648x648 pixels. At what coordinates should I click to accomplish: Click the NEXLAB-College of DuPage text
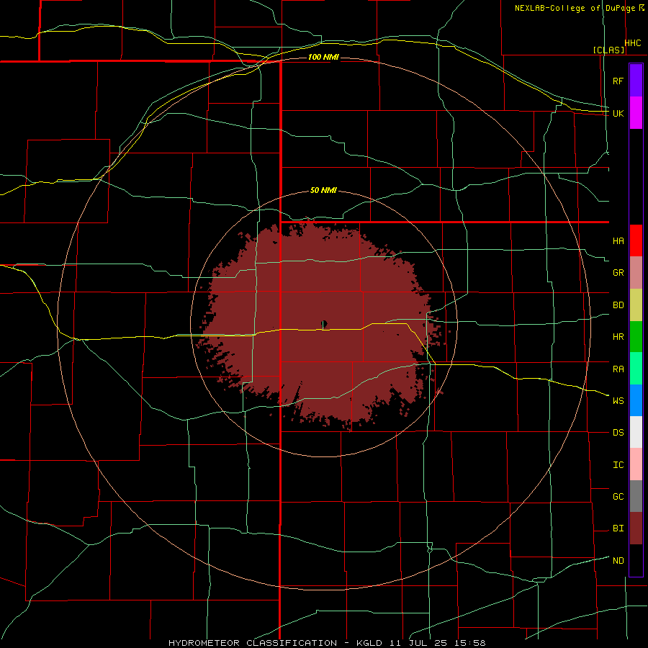tap(577, 8)
